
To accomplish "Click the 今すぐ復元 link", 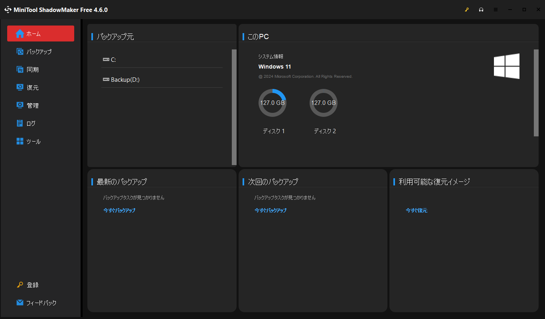I will click(x=417, y=210).
